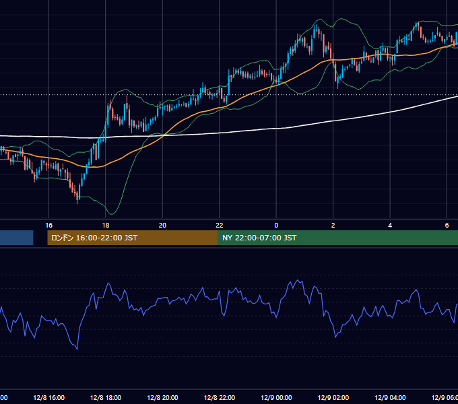Click the NY 22:00-07:00 JST session bar
Viewport: 458px width, 404px height.
tap(338, 238)
